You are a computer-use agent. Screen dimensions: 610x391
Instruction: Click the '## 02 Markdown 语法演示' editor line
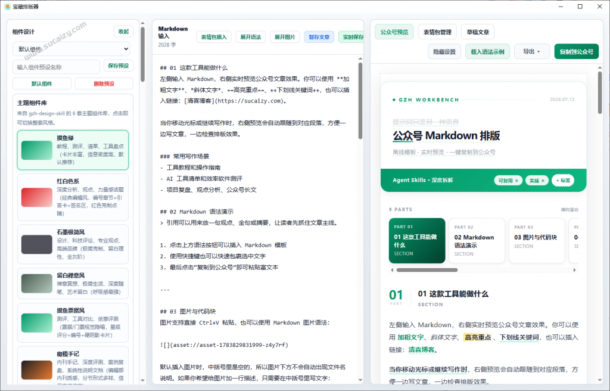coord(197,212)
